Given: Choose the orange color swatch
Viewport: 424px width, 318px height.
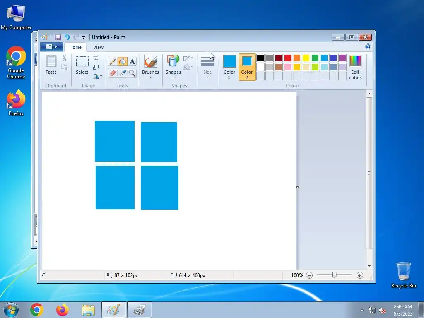Looking at the screenshot, I should click(297, 58).
